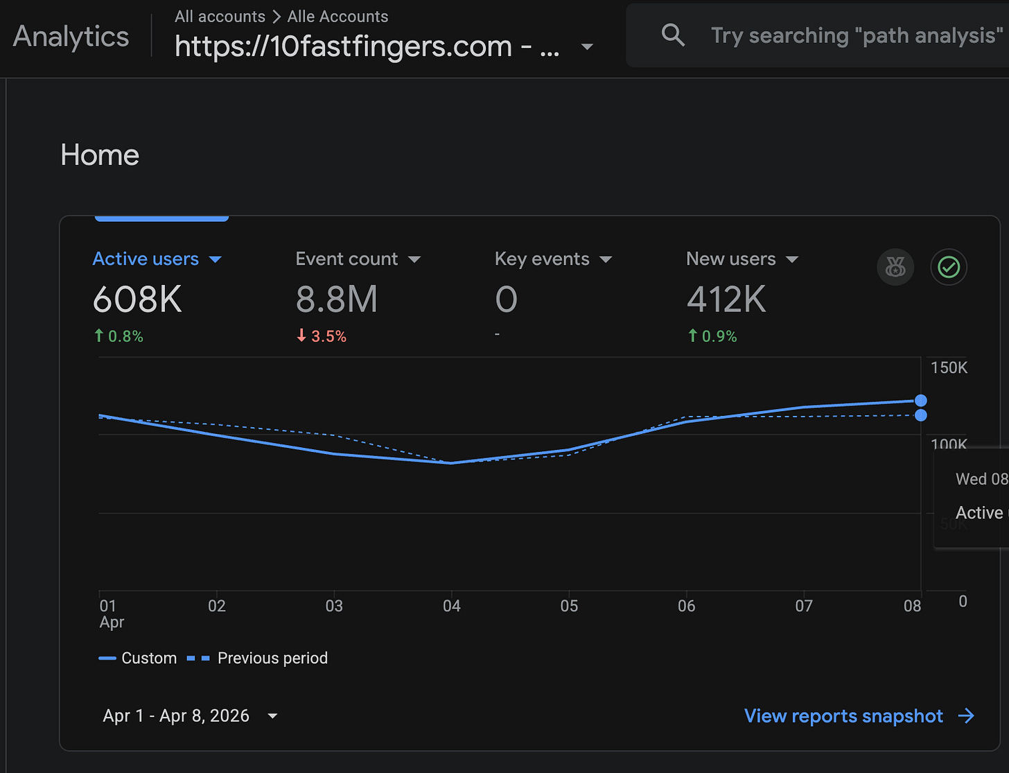Open the 10fastfingers.com property selector
1009x773 pixels.
[x=384, y=46]
